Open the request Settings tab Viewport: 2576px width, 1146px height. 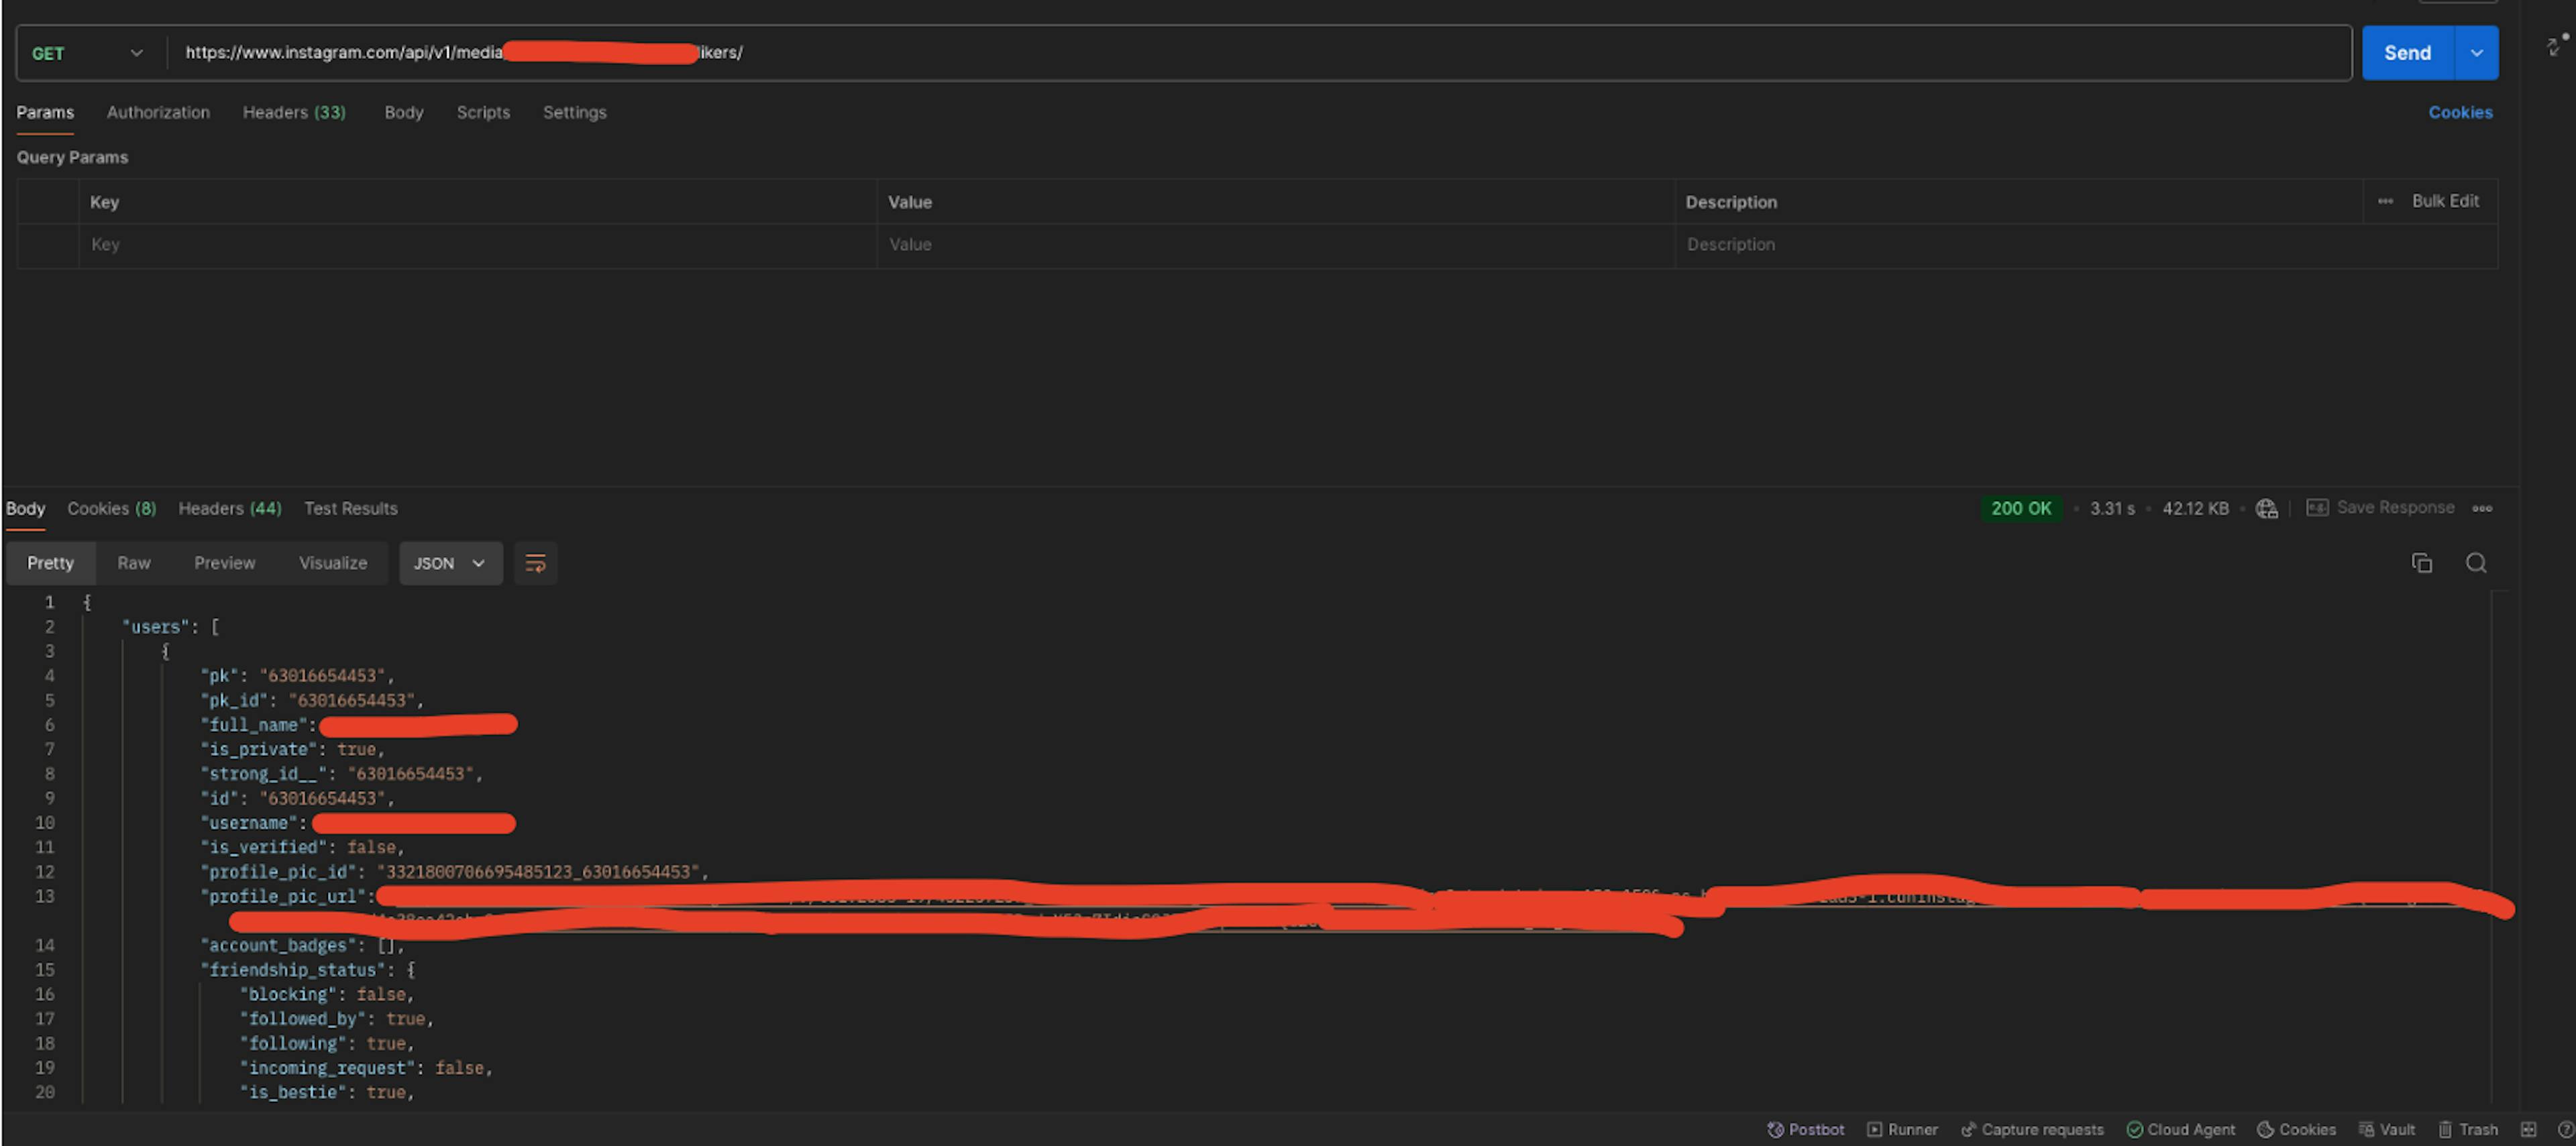pos(574,112)
